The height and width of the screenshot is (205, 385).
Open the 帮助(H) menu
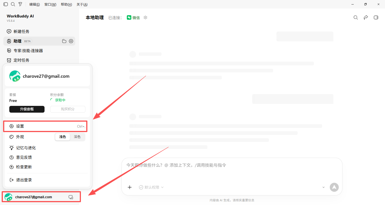pyautogui.click(x=66, y=5)
